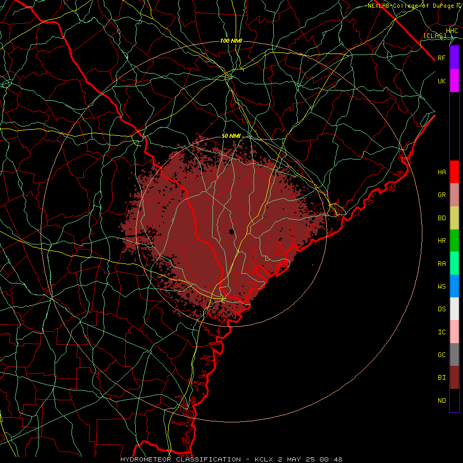
Task: Click the UK magenta legend swatch
Action: coord(454,81)
